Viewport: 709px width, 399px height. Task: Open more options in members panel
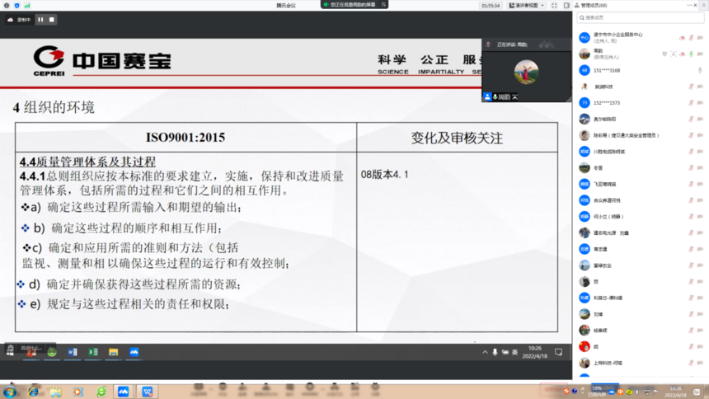689,5
